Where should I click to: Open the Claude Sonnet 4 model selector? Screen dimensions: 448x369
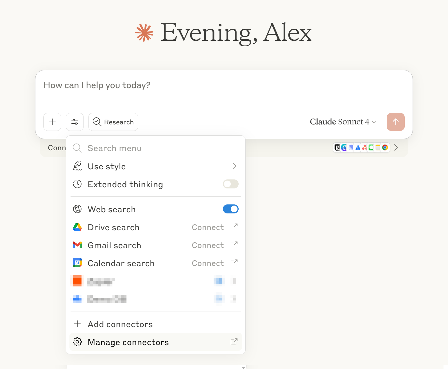coord(343,122)
